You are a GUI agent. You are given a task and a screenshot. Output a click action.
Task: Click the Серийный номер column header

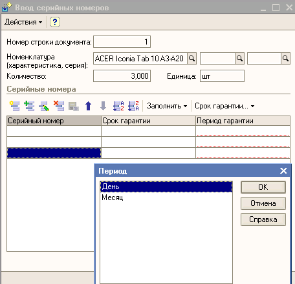coord(54,121)
